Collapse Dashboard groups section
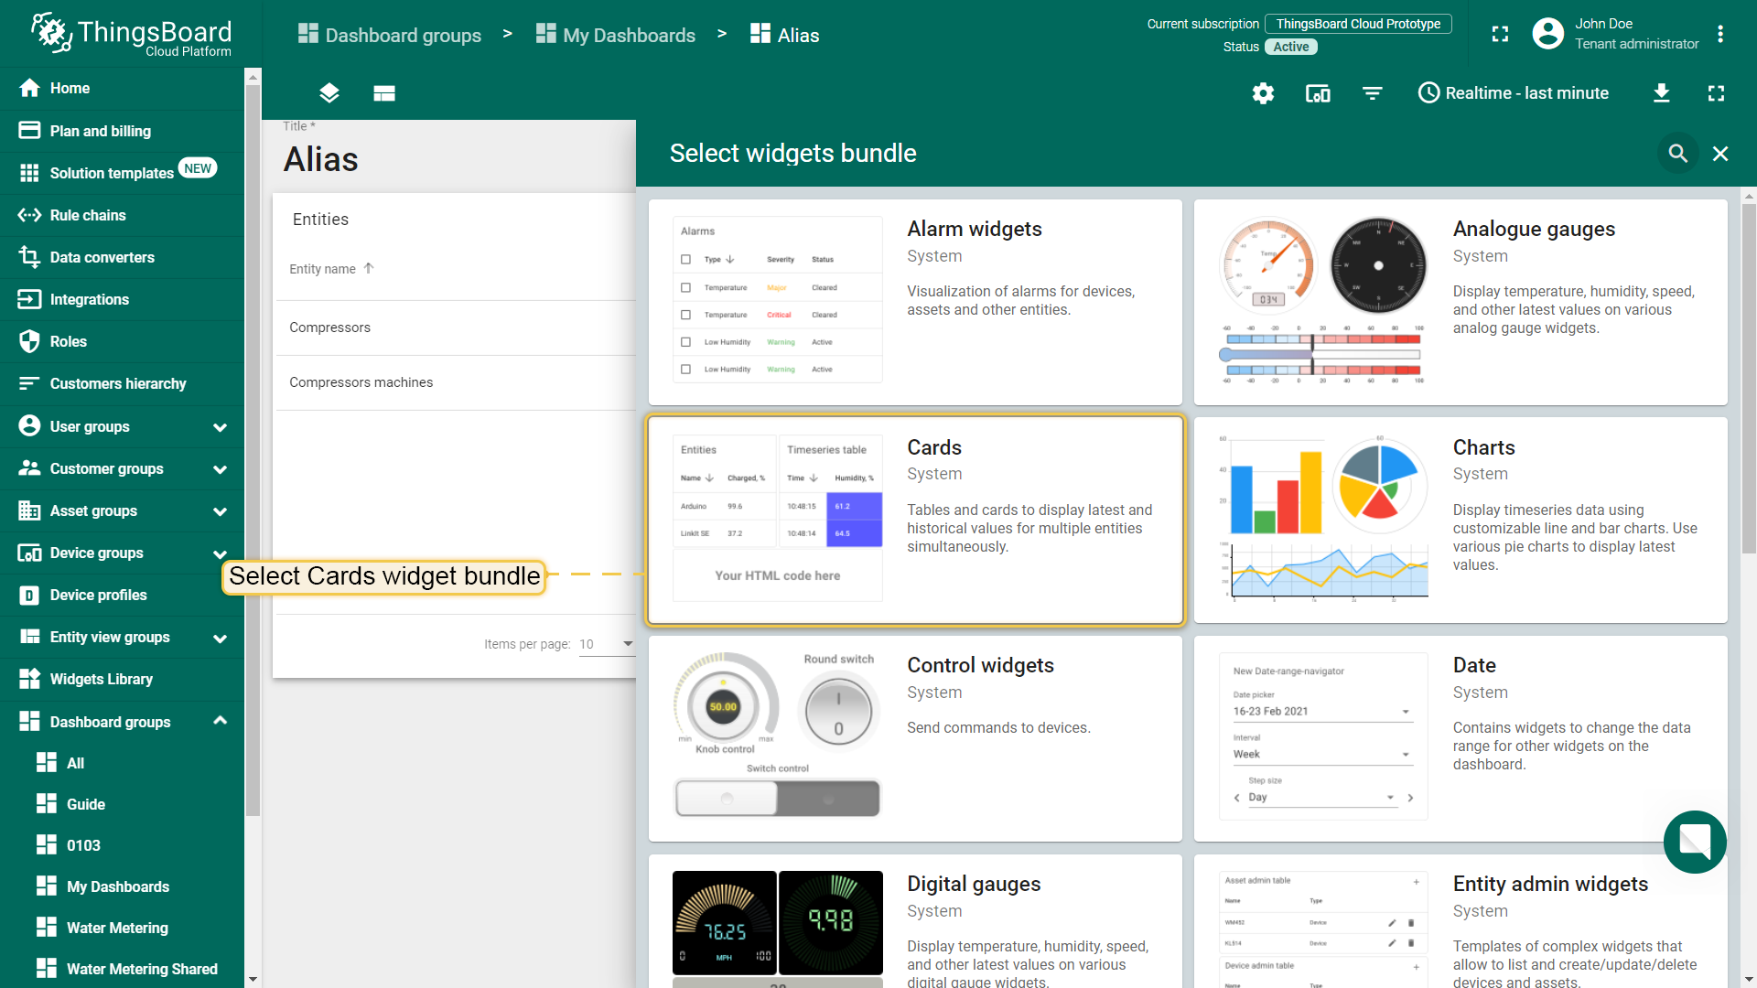Viewport: 1757px width, 988px height. (x=220, y=721)
